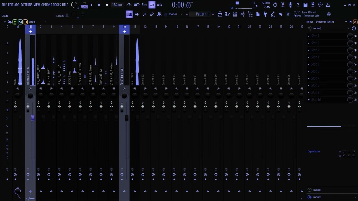
Task: Open the Piano roll icon
Action: pos(228,14)
